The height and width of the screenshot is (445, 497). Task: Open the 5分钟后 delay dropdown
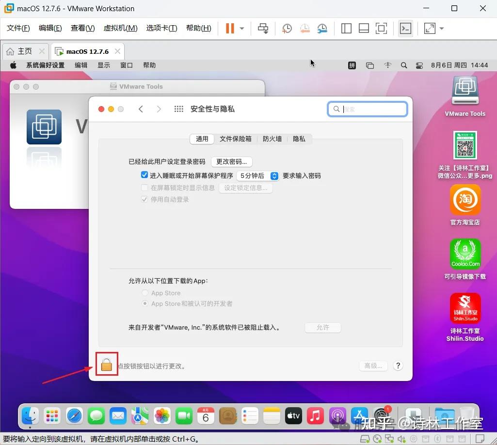(x=257, y=175)
